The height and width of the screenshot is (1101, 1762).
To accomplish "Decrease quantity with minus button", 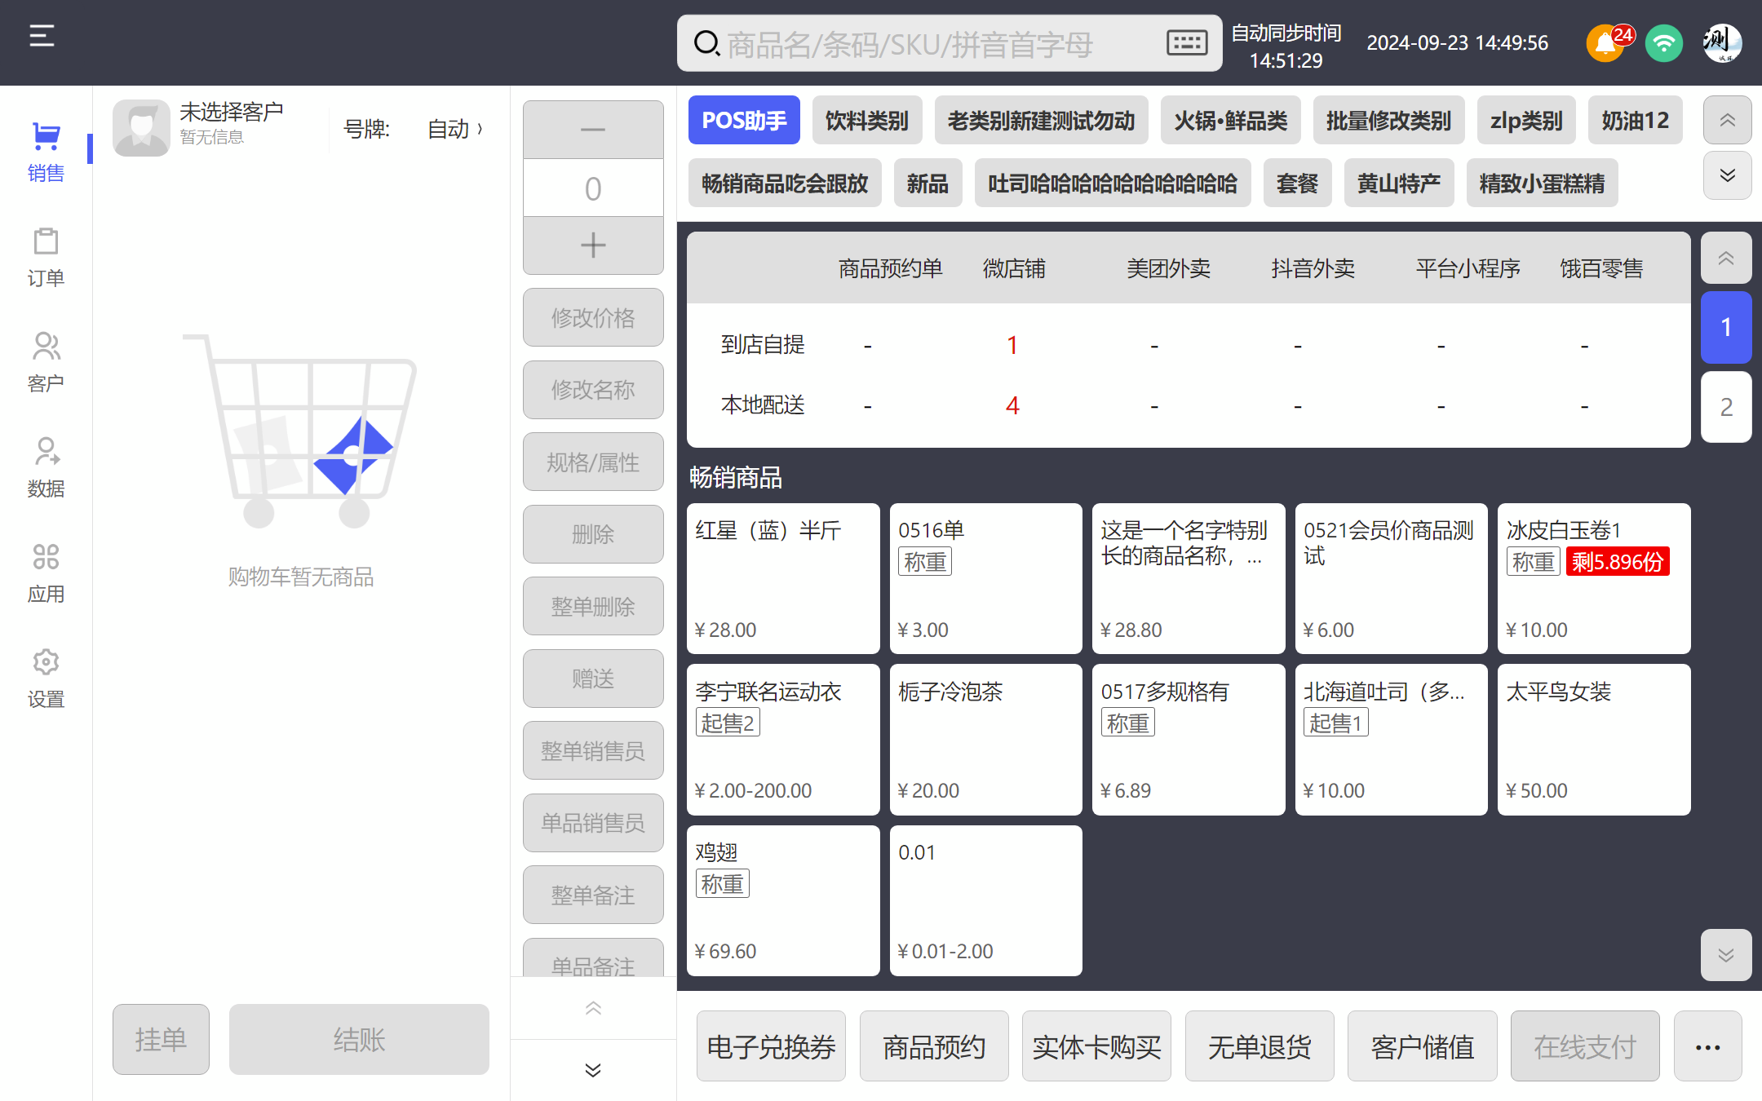I will coord(593,130).
